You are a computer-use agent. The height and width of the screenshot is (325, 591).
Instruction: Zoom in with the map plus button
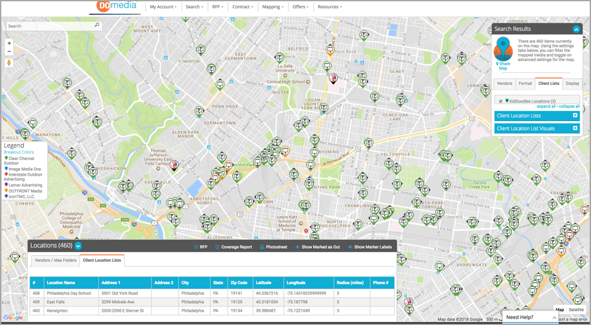[x=9, y=43]
